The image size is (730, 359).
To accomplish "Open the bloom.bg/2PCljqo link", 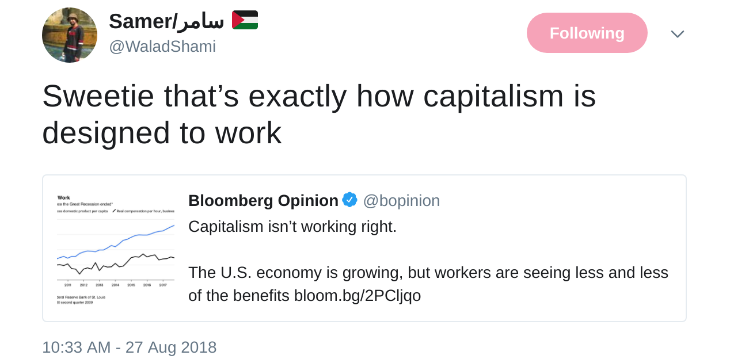I will click(x=358, y=296).
